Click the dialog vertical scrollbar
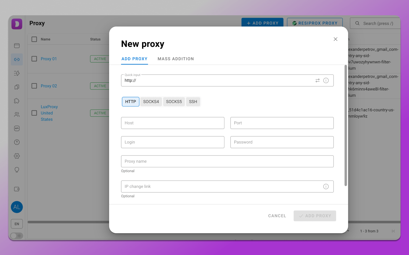The height and width of the screenshot is (255, 409). pyautogui.click(x=346, y=125)
